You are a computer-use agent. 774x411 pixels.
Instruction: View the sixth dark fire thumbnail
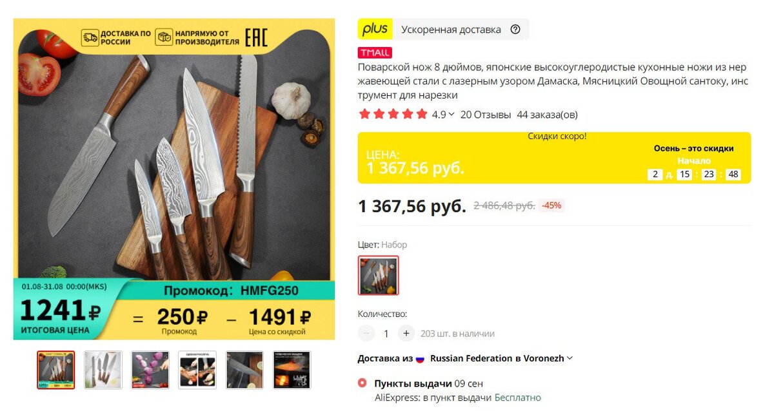pyautogui.click(x=292, y=370)
